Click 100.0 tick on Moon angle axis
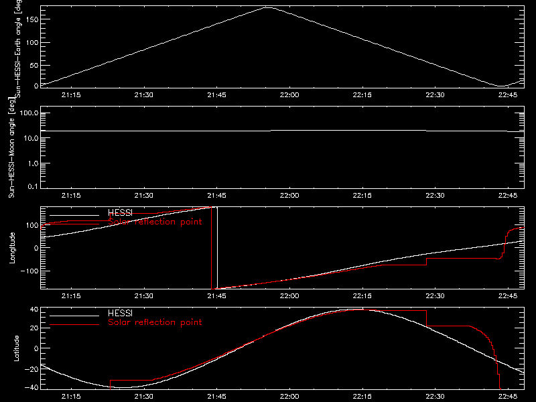The height and width of the screenshot is (402, 536). [x=29, y=113]
